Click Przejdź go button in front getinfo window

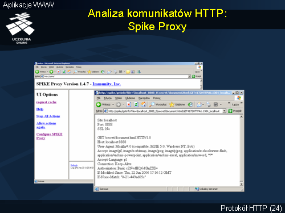click(235, 111)
